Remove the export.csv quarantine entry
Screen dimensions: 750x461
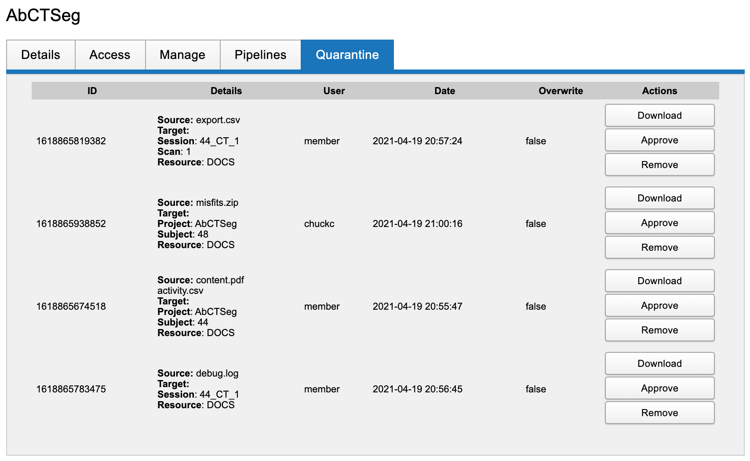pyautogui.click(x=659, y=165)
